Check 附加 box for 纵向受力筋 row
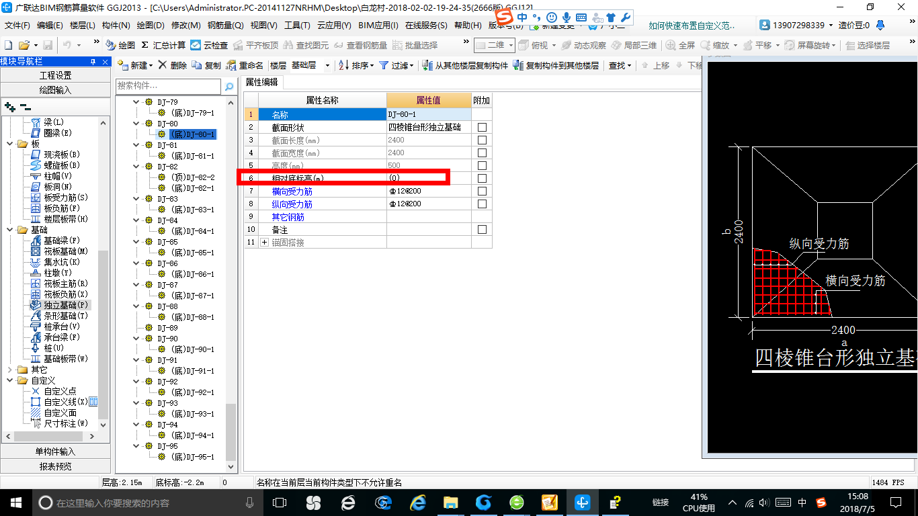Screen dimensions: 918x516 point(482,204)
